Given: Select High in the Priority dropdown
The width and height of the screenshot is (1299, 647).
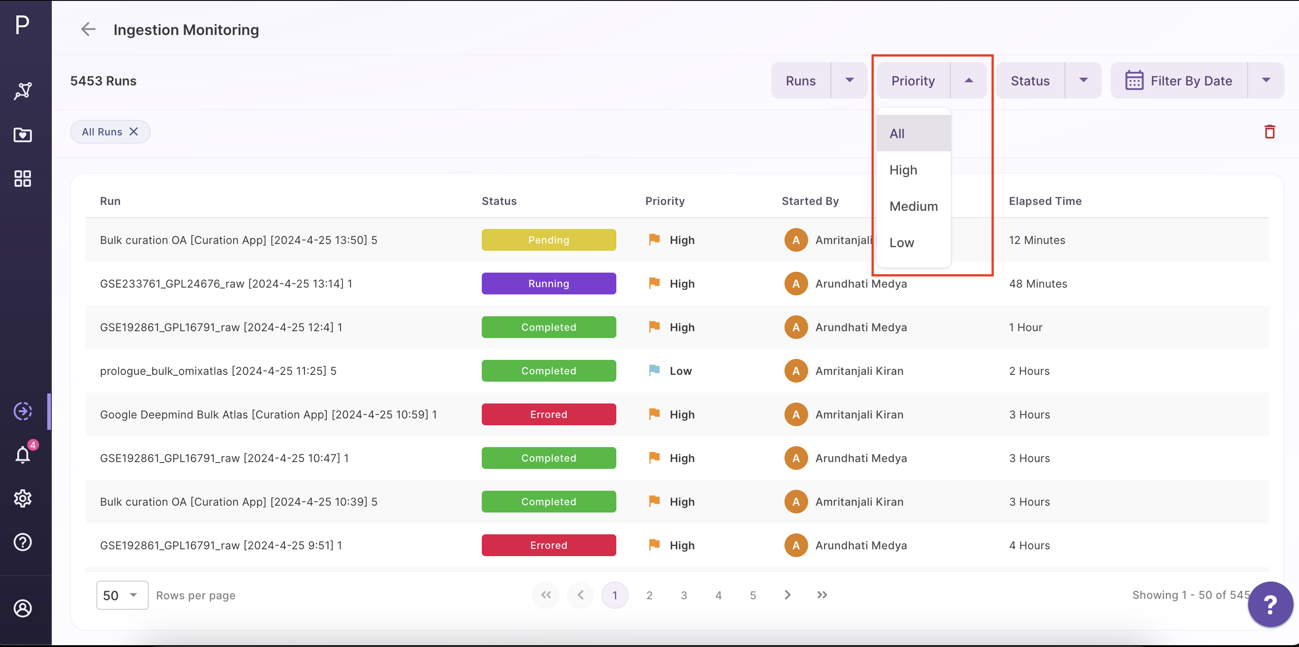Looking at the screenshot, I should 903,170.
